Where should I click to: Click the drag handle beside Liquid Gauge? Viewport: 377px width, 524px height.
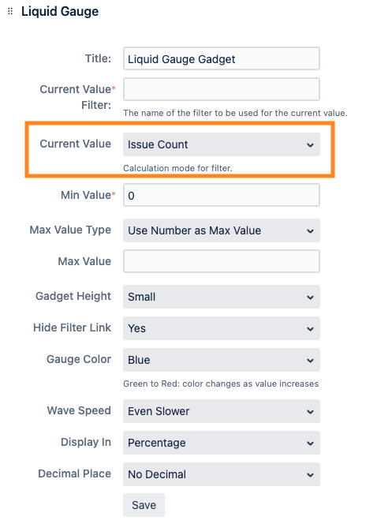point(10,11)
